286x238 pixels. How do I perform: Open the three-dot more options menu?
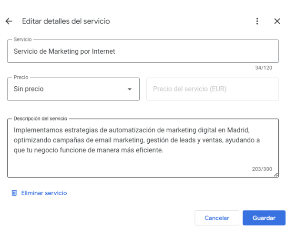pos(257,21)
